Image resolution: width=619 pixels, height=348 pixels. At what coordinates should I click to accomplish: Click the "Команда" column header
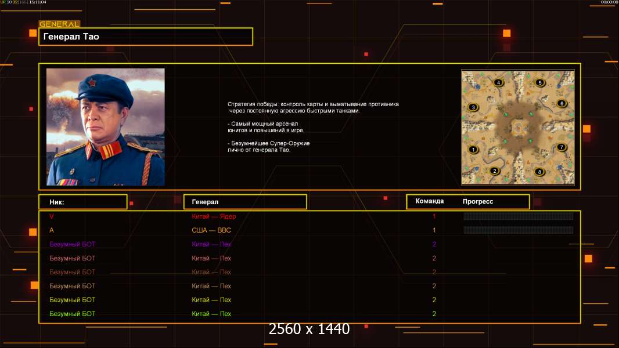pyautogui.click(x=430, y=201)
